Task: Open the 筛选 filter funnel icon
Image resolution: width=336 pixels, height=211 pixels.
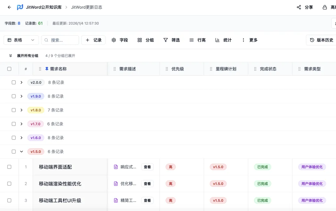Action: 166,40
